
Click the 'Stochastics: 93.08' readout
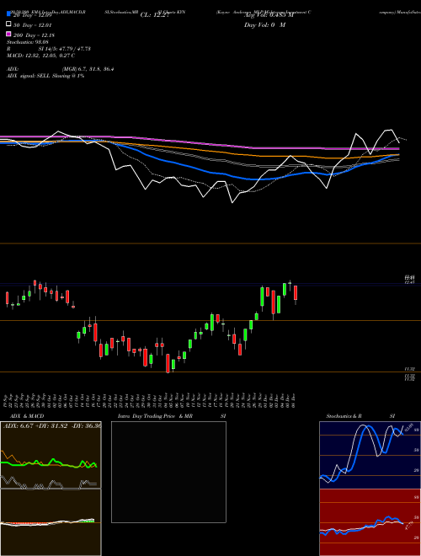28,42
